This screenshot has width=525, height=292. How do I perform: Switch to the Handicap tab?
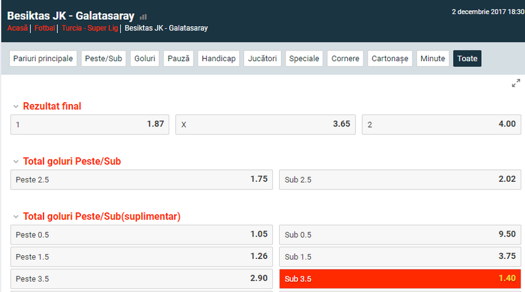click(x=218, y=59)
